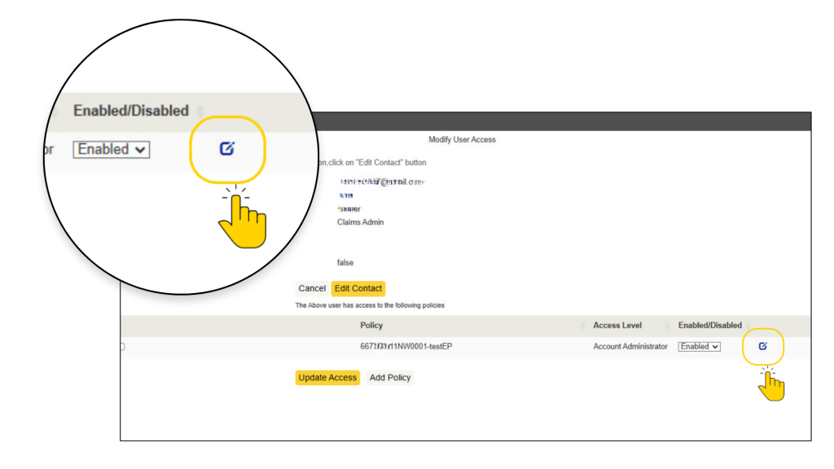Click the Update Access button
834x469 pixels.
click(x=327, y=378)
